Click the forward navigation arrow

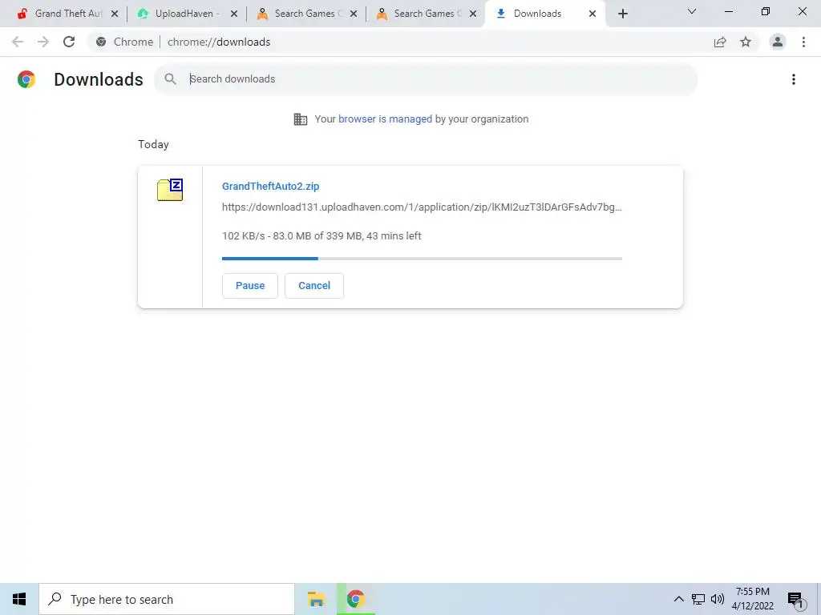point(43,42)
